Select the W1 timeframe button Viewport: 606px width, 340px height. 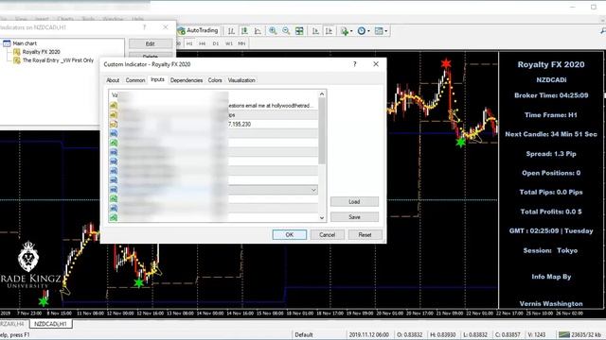pos(229,43)
